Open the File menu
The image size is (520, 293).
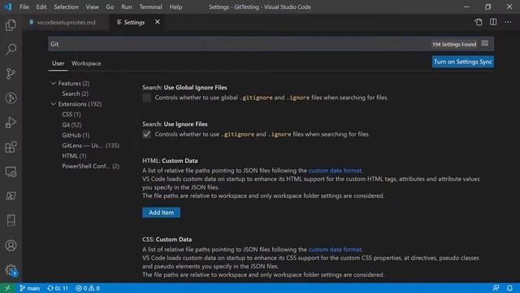coord(24,7)
